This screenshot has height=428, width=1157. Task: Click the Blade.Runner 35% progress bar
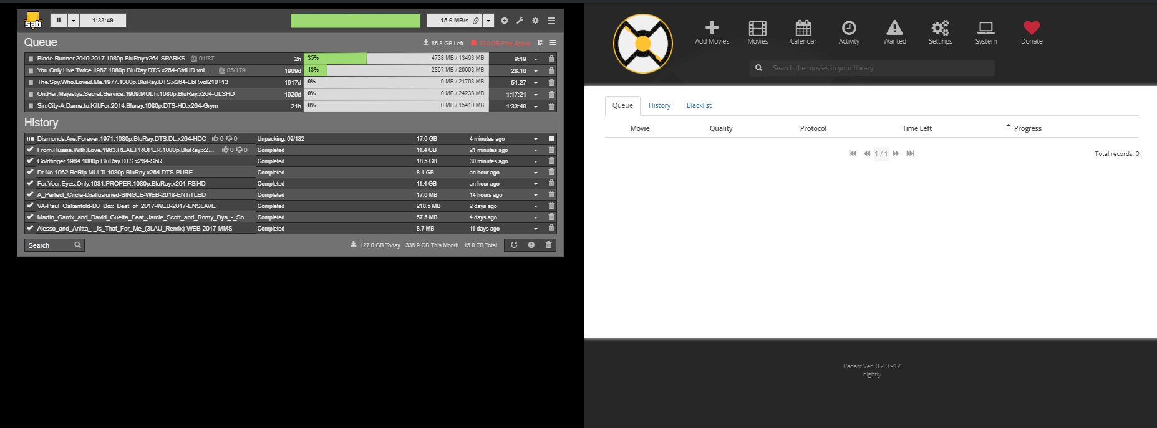click(396, 59)
